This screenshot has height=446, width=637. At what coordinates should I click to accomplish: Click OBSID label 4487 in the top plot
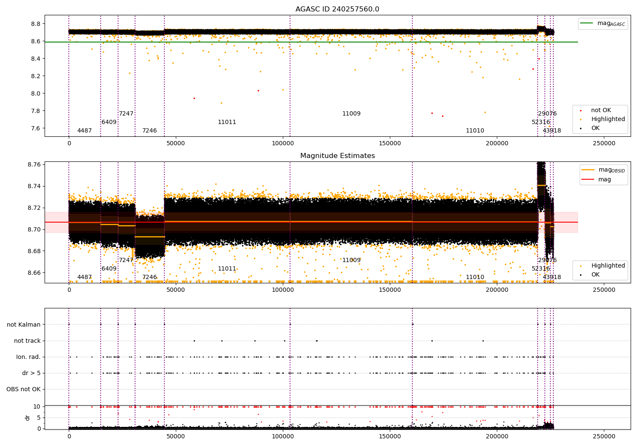pos(85,130)
